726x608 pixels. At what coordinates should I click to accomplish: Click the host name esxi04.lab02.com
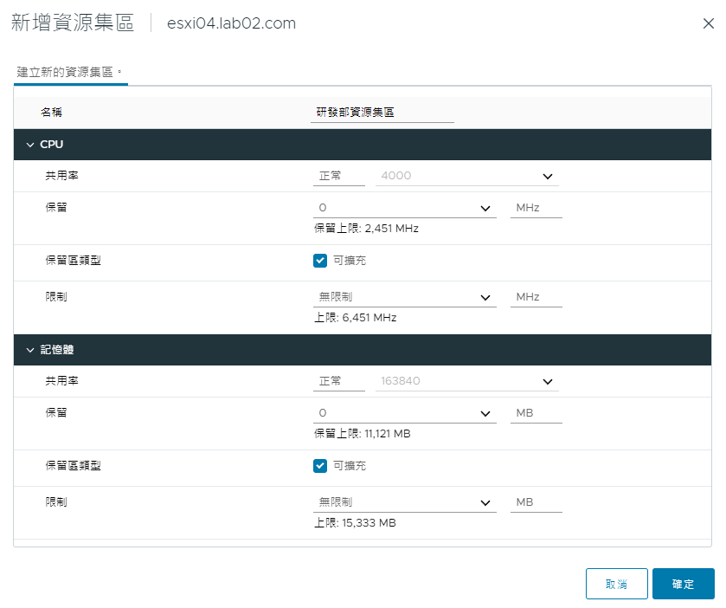point(231,23)
